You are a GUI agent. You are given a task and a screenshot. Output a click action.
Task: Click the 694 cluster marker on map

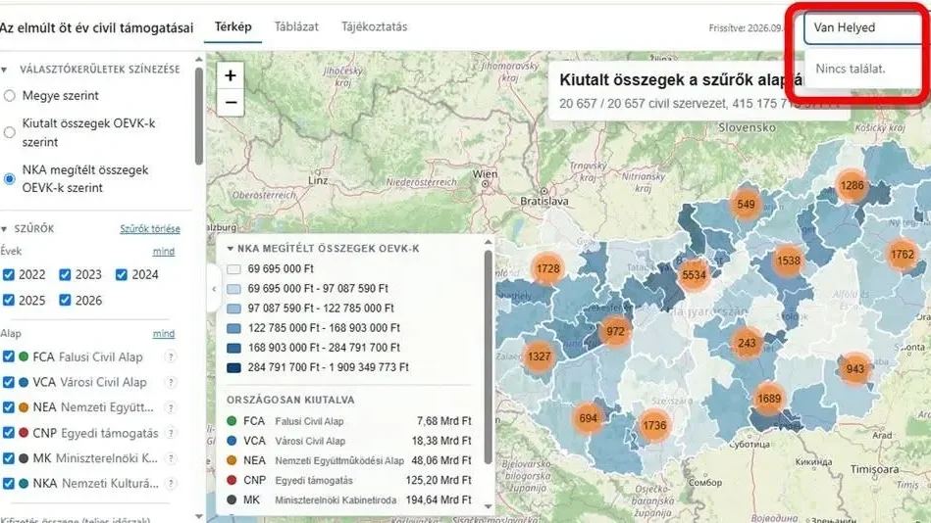(588, 418)
